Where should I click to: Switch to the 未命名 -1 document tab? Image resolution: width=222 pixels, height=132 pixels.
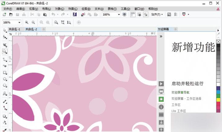click(14, 29)
